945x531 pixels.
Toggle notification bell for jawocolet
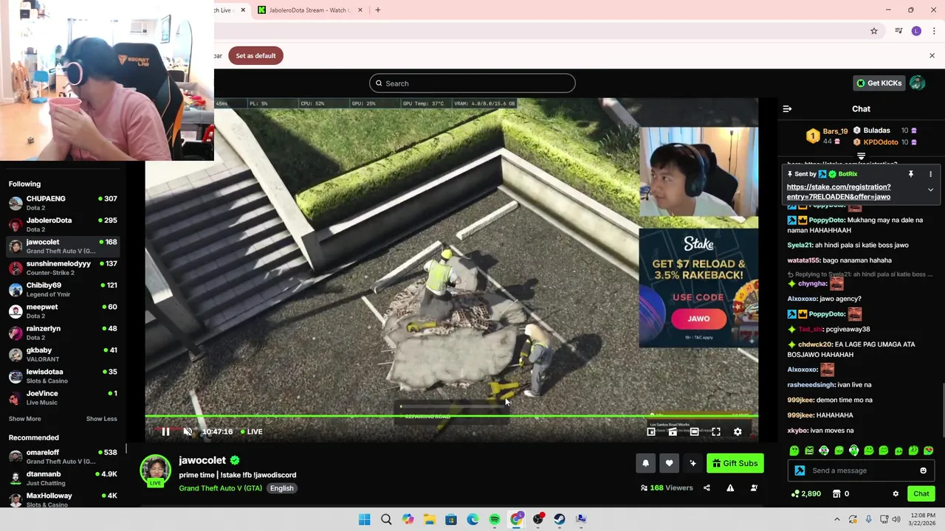645,463
